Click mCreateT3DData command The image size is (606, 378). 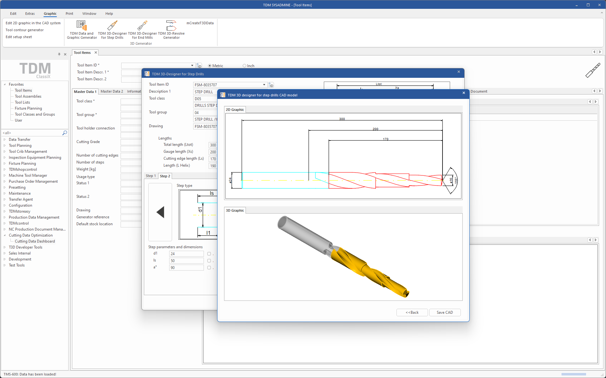click(200, 23)
